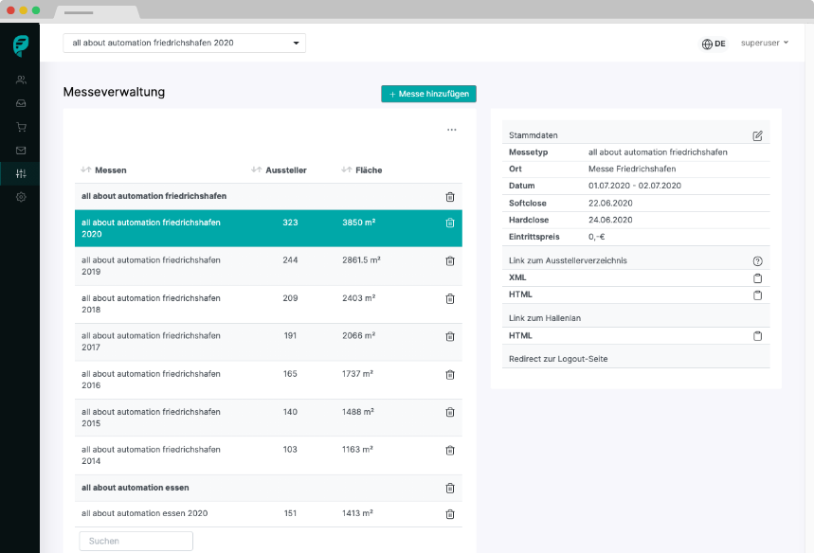
Task: Click the Softclose date 22.06.2020
Action: coord(610,204)
